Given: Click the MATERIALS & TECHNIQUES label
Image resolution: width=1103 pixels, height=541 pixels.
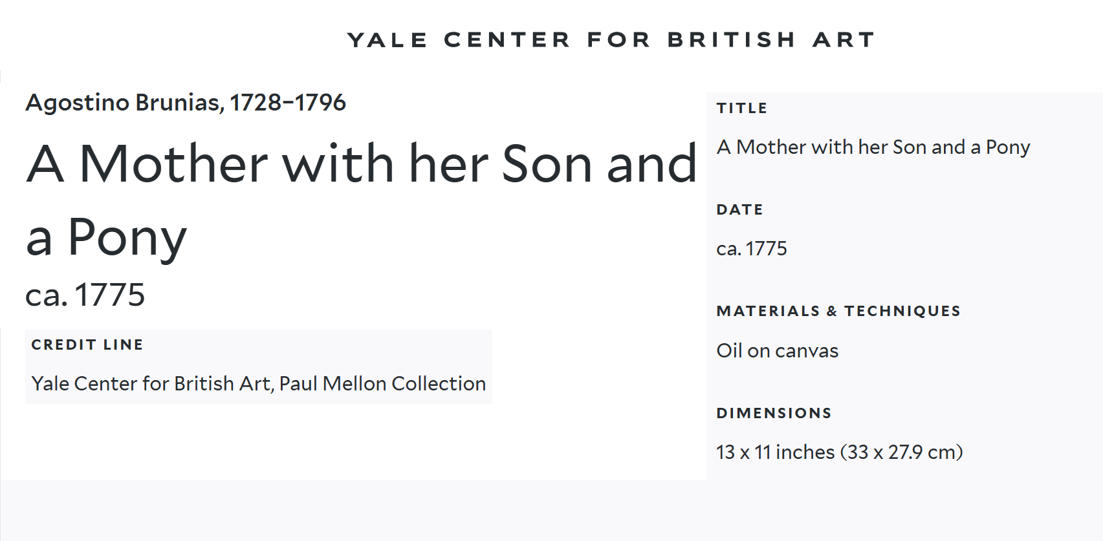Looking at the screenshot, I should (838, 311).
